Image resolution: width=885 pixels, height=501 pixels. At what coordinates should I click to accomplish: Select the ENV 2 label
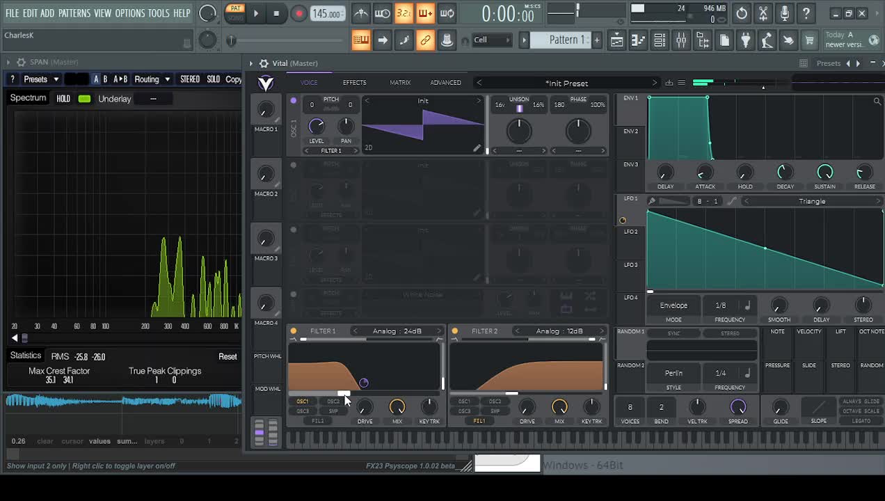coord(631,132)
